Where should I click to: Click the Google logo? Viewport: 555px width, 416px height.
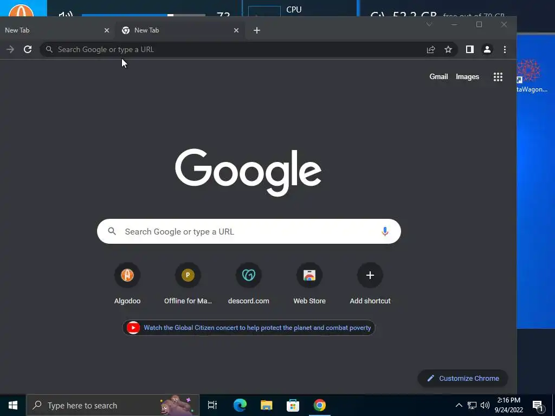[x=248, y=172]
